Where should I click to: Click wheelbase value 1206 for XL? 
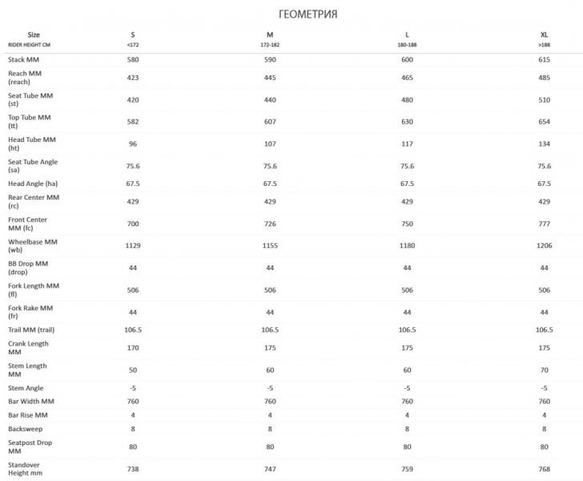tap(544, 246)
